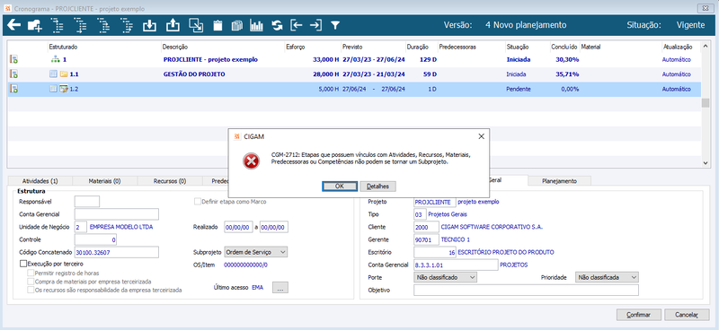The image size is (719, 330).
Task: Click the Cliente code field 2000
Action: [x=426, y=227]
